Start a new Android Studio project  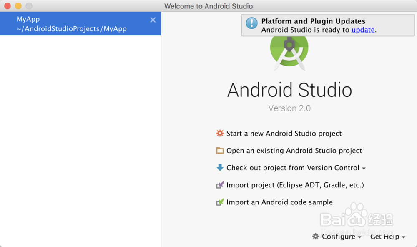(x=284, y=133)
